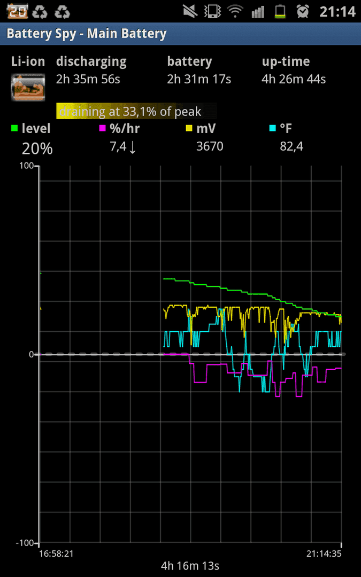Tap the '°F' legend label
361x577 pixels.
click(x=286, y=128)
